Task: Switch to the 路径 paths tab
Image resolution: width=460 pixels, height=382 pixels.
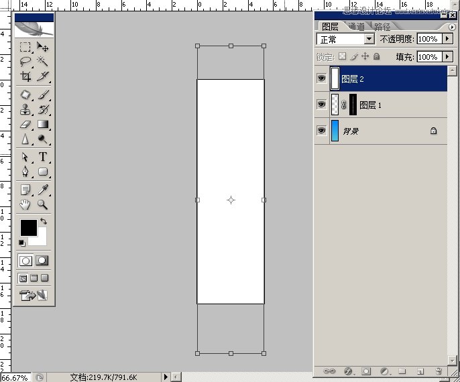Action: 382,27
